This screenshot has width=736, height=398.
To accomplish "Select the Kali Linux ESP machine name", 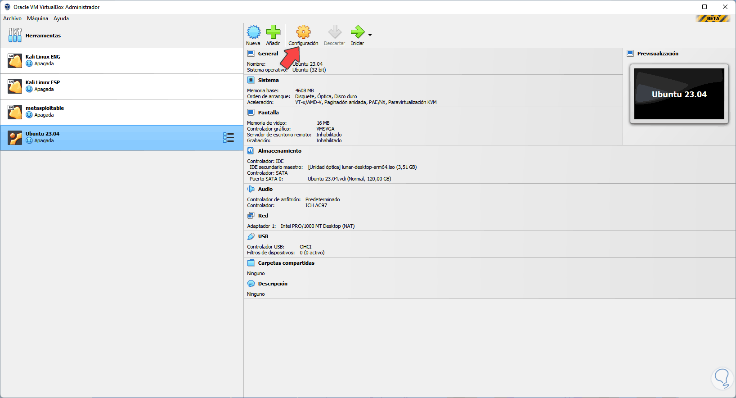I will (x=43, y=82).
